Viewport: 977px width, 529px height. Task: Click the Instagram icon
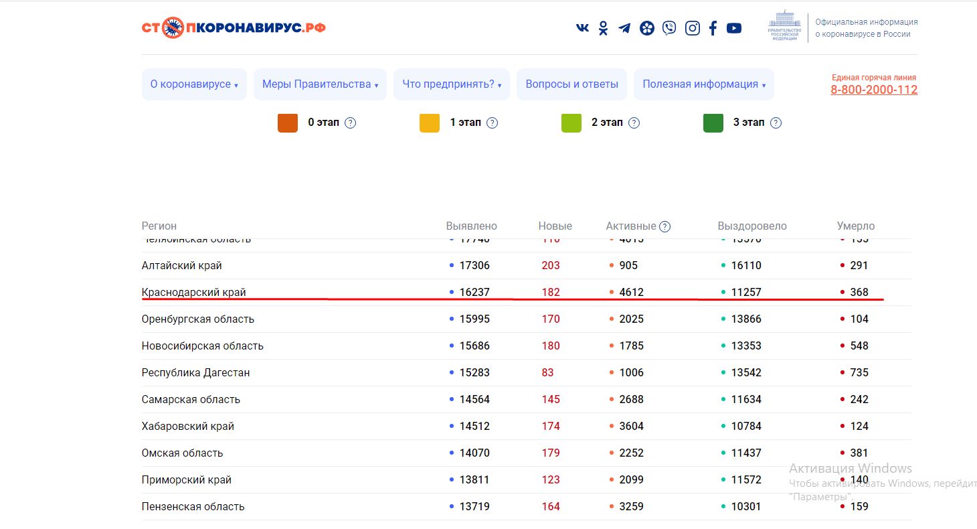pos(693,28)
